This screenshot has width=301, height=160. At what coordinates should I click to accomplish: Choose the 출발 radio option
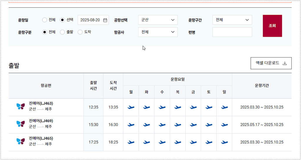(x=62, y=32)
